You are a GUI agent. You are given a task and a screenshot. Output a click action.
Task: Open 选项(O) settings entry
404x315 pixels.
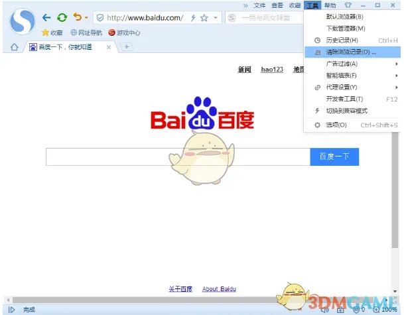352,125
